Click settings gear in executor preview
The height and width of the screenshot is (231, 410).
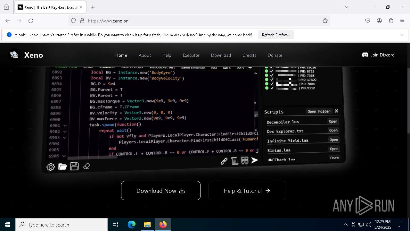coord(51,167)
